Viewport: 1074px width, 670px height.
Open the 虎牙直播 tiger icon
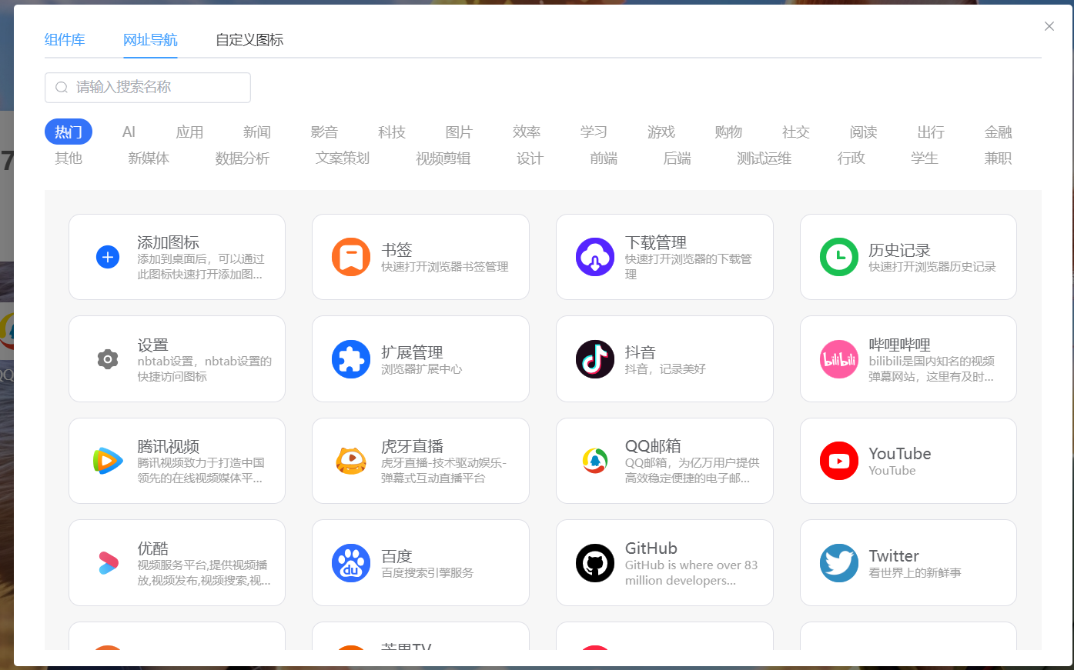coord(351,461)
